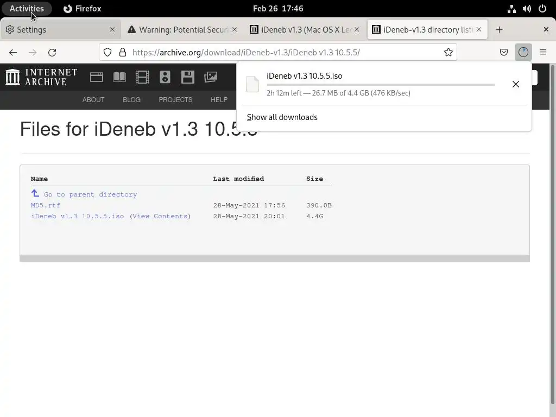Select iDeneb-v1.3 directory listing tab
556x417 pixels.
pyautogui.click(x=427, y=30)
